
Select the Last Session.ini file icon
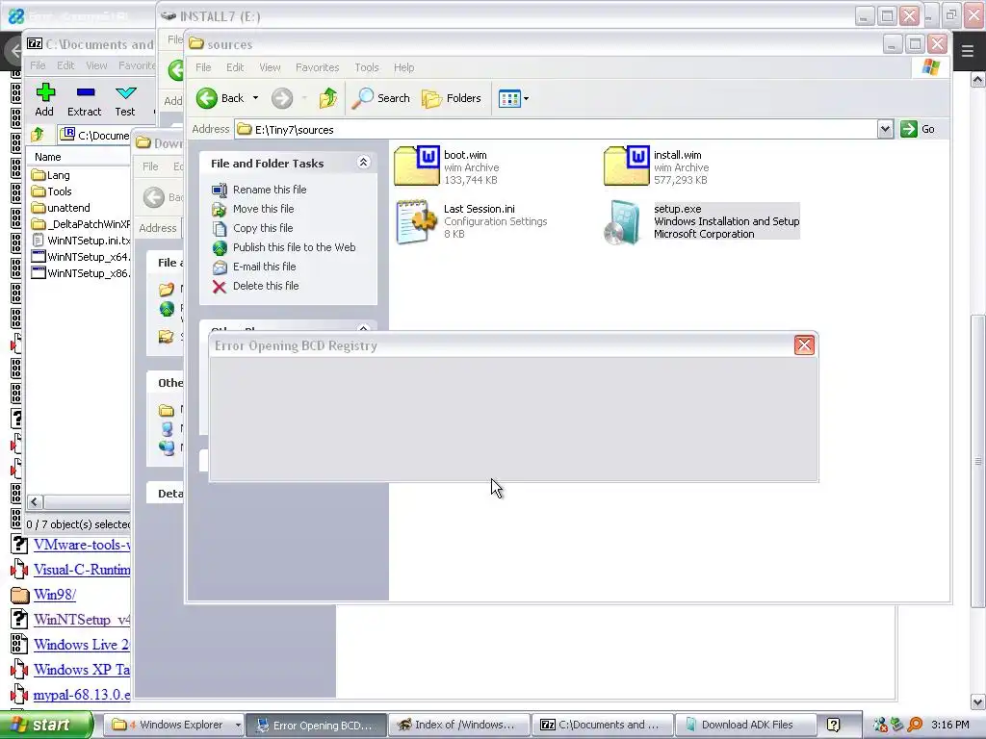click(416, 221)
